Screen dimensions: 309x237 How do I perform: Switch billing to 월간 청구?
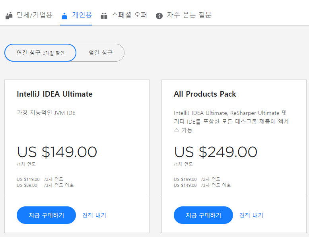point(101,52)
